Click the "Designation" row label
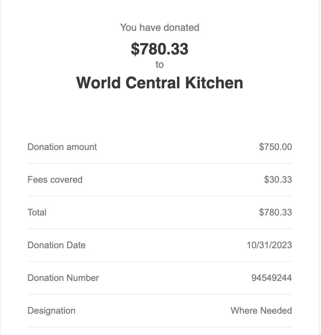 (x=51, y=311)
